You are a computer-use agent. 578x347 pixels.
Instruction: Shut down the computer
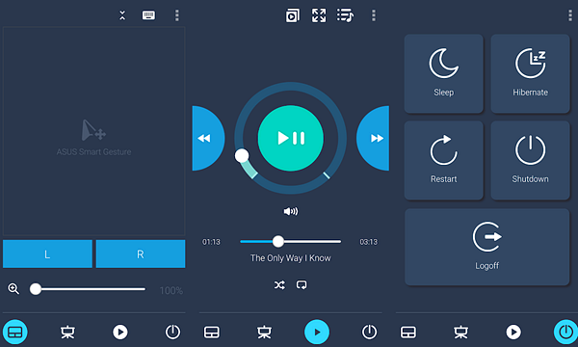[x=530, y=160]
